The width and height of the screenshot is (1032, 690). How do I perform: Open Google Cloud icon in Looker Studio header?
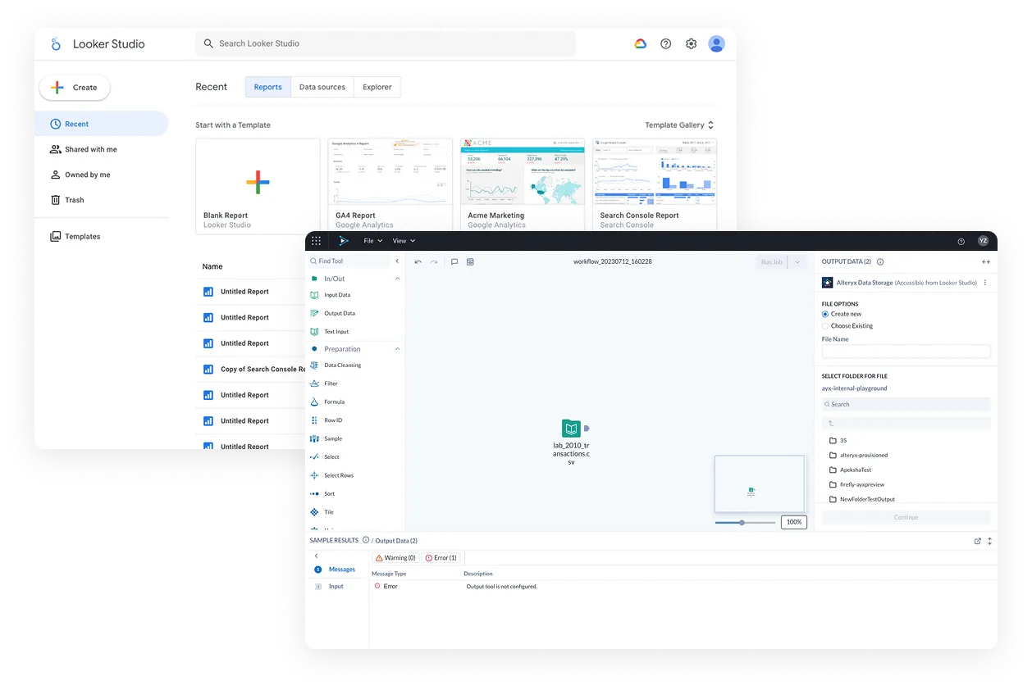pyautogui.click(x=641, y=43)
